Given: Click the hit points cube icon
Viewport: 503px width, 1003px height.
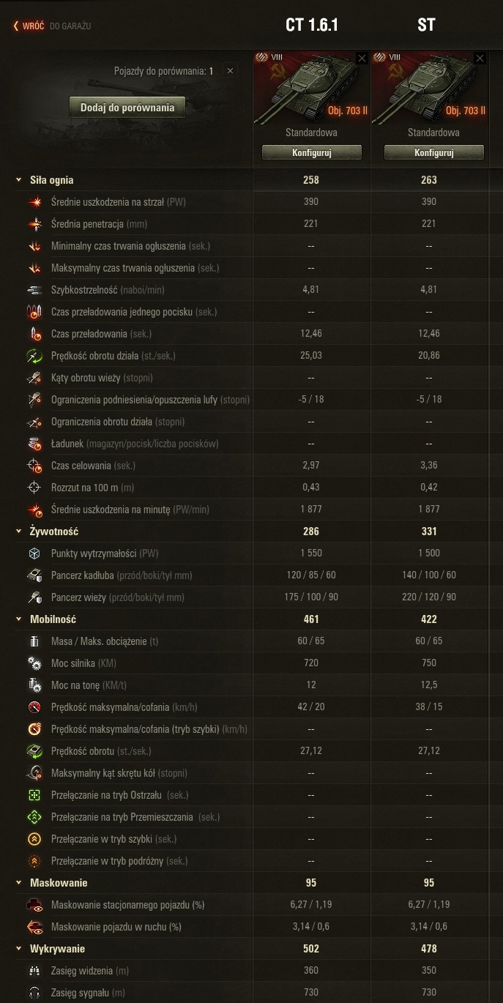Looking at the screenshot, I should coord(34,553).
